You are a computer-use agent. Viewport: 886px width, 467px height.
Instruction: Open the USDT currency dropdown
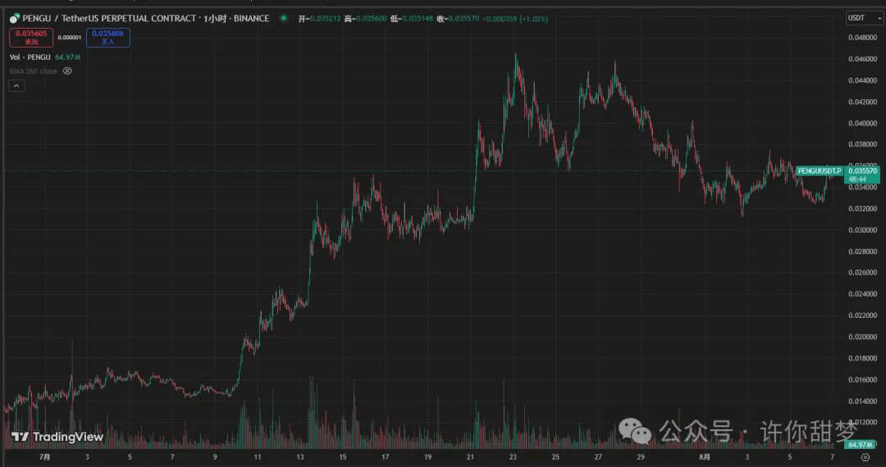tap(864, 18)
